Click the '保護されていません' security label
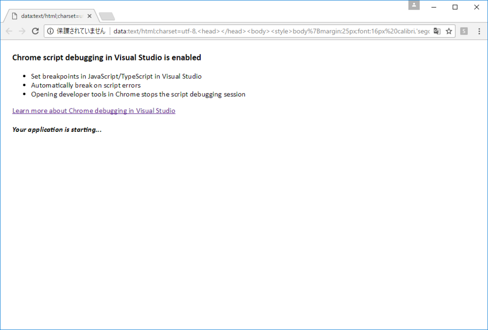This screenshot has height=330, width=488. 81,31
